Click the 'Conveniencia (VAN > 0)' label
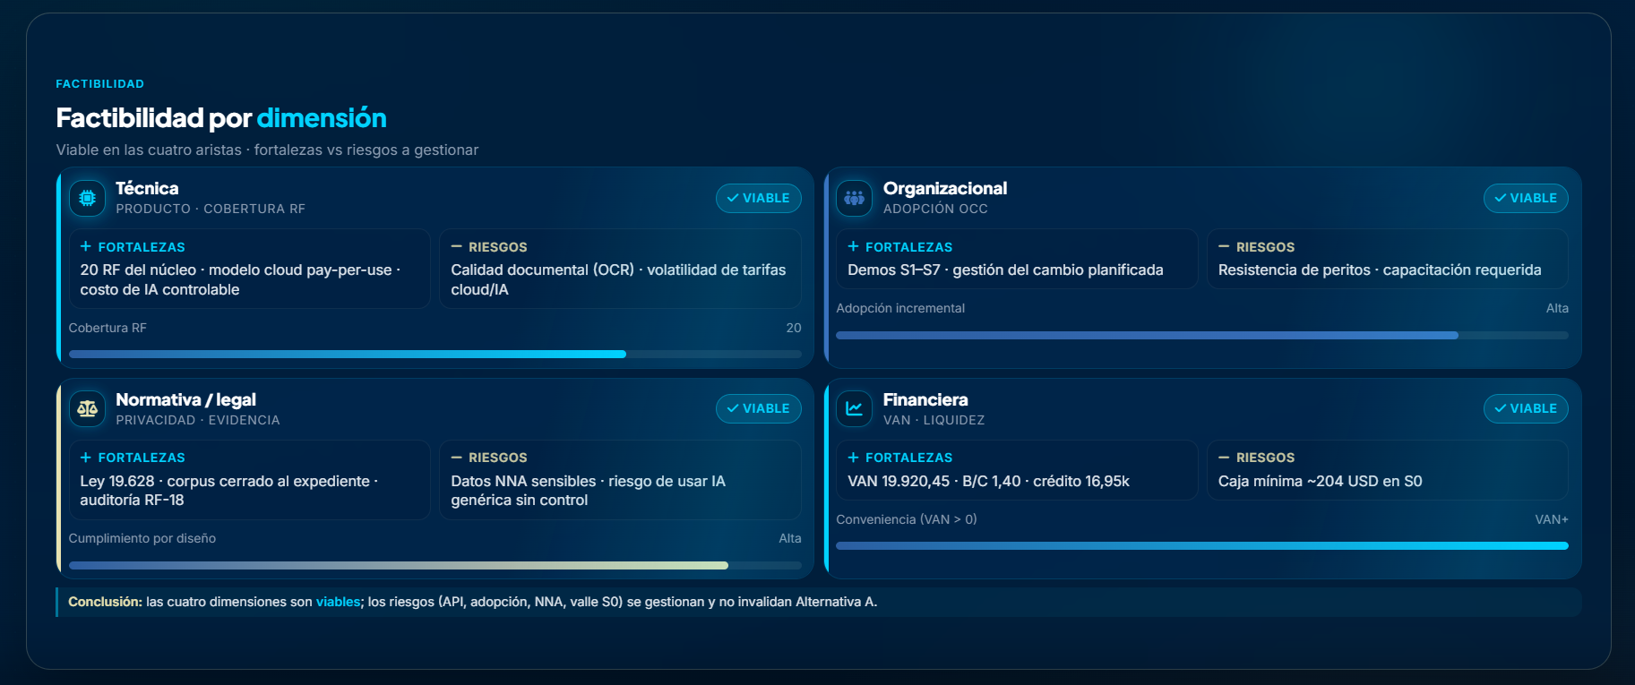This screenshot has width=1635, height=685. coord(907,519)
